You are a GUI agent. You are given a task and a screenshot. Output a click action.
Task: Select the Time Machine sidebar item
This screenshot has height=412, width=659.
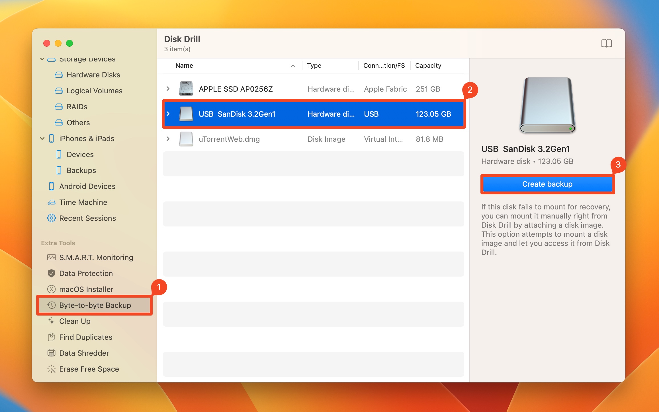point(83,202)
